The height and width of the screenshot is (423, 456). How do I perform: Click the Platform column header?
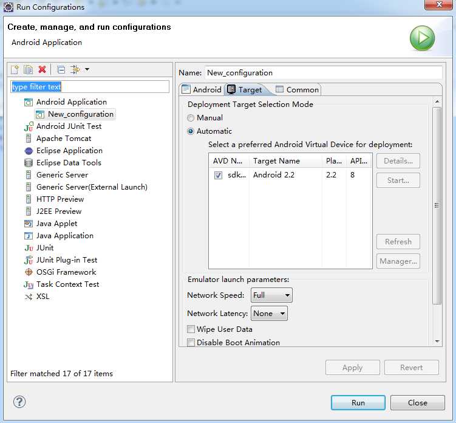334,161
